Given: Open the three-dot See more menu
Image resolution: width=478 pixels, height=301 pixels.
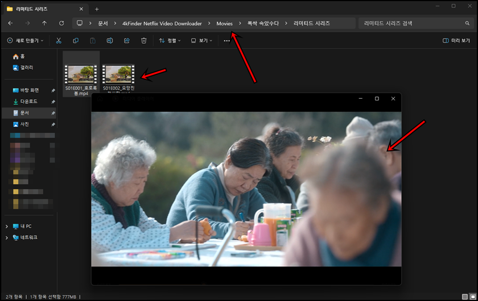Looking at the screenshot, I should [x=227, y=41].
